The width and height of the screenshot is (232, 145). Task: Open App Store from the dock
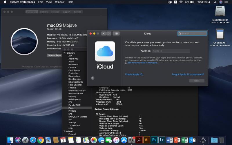pyautogui.click(x=124, y=140)
